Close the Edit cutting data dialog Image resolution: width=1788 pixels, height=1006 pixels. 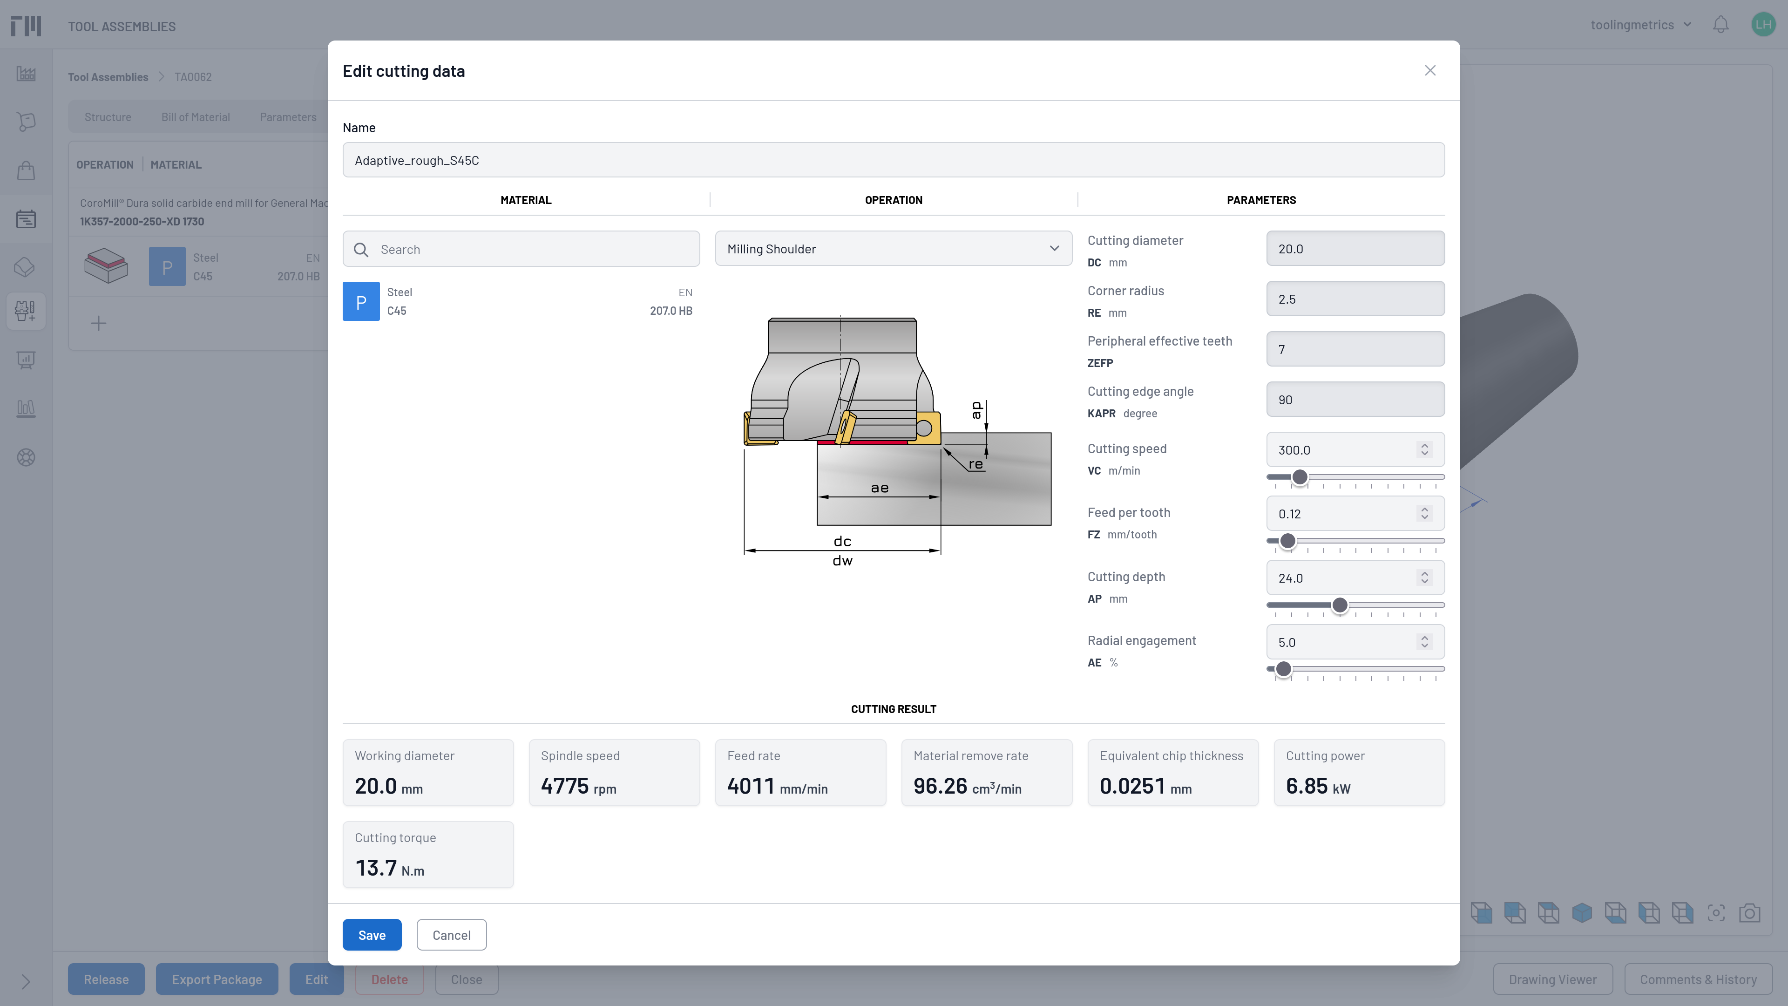click(x=1430, y=71)
